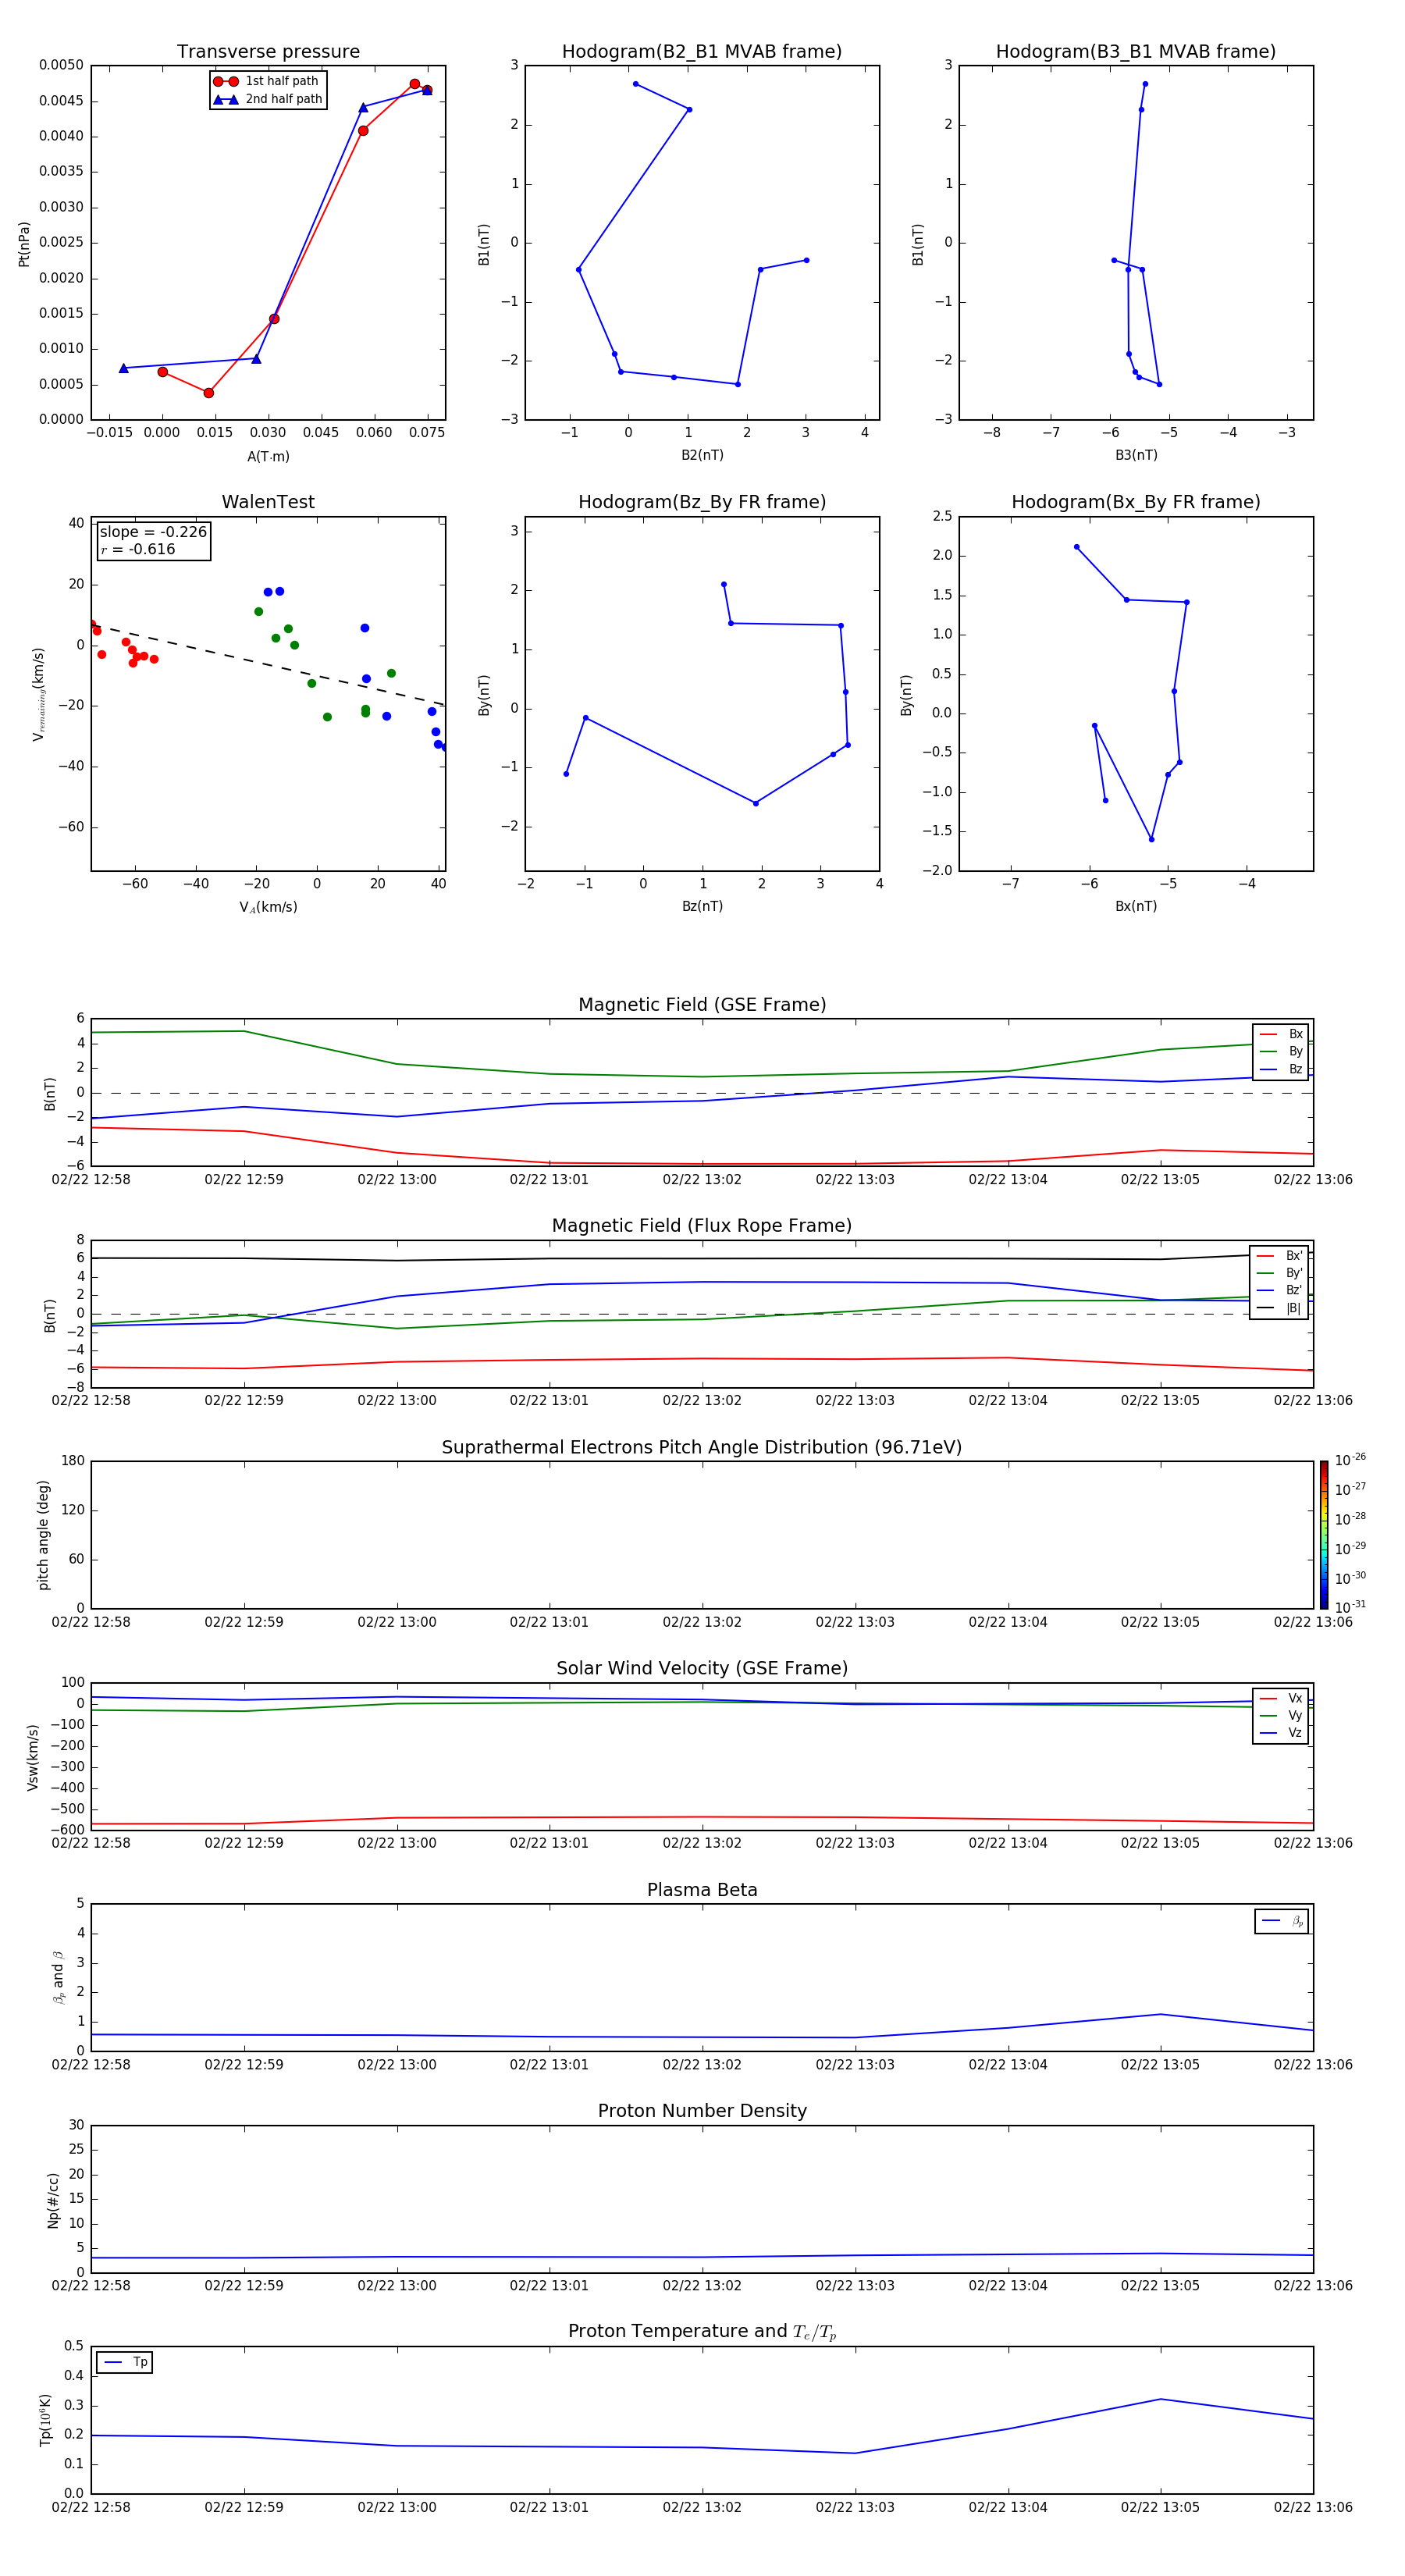Select the "1st half path" legend entry
Image resolution: width=1405 pixels, height=2576 pixels.
(267, 81)
